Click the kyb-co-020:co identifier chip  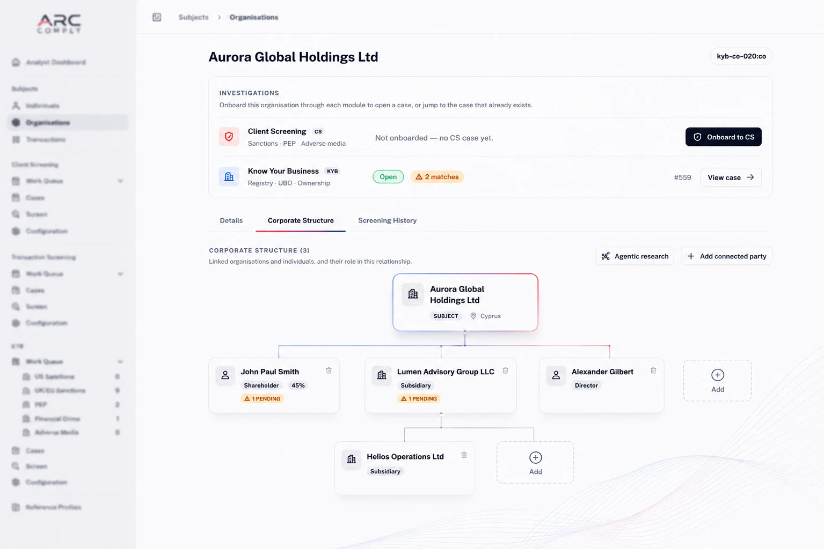pos(741,56)
